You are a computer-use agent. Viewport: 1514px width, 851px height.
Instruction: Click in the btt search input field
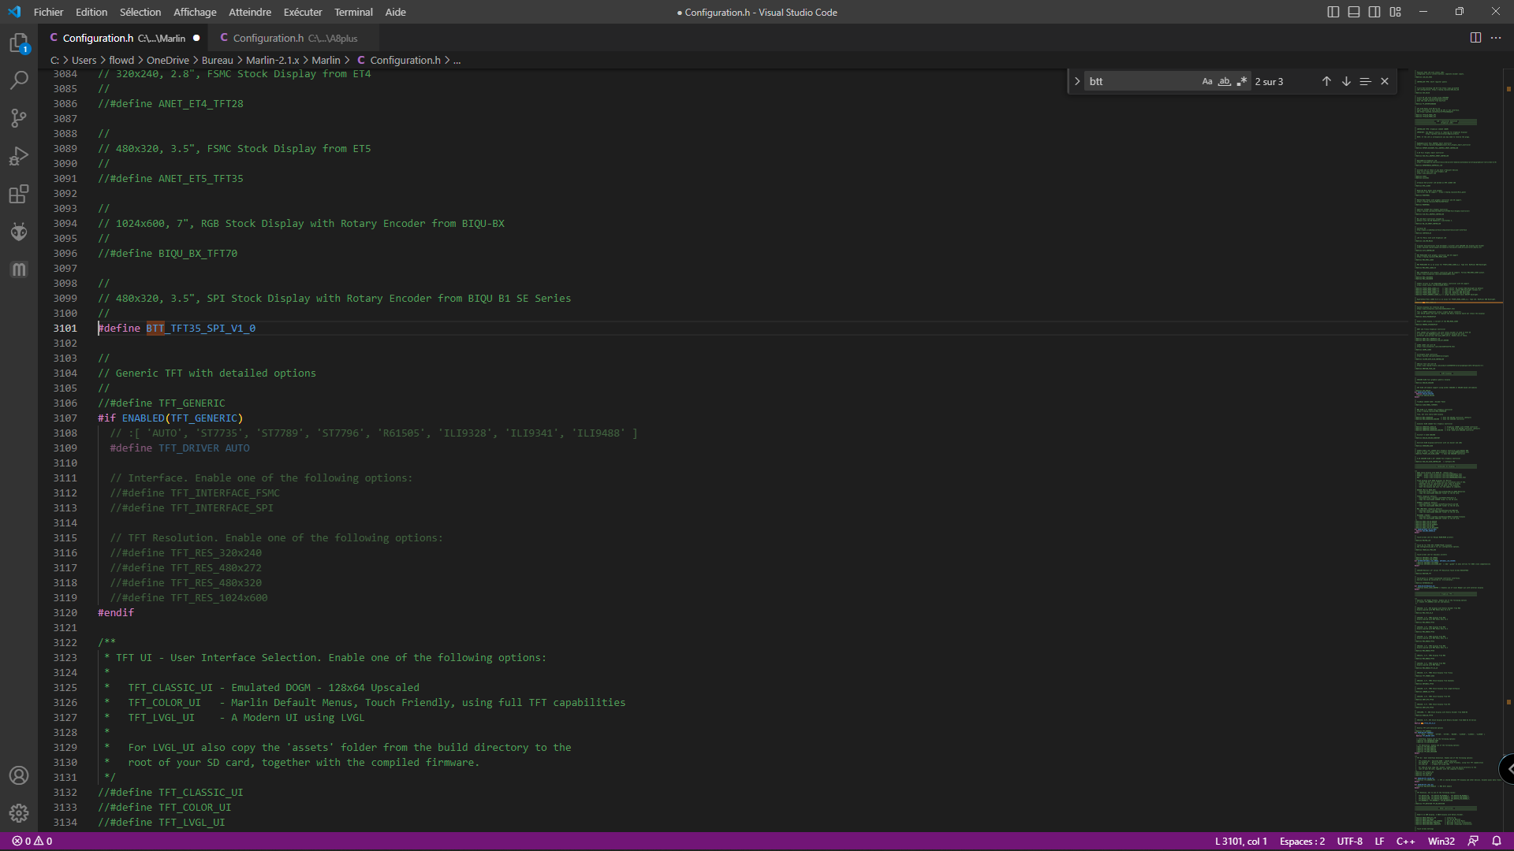pyautogui.click(x=1142, y=81)
